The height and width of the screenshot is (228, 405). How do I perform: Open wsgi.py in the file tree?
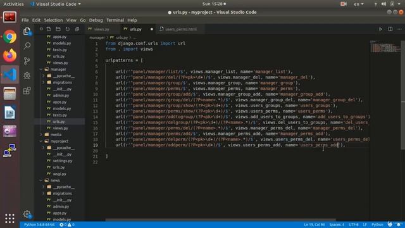pos(59,174)
